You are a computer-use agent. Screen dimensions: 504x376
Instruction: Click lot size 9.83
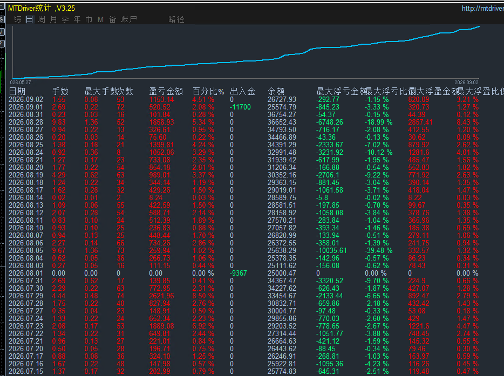59,122
